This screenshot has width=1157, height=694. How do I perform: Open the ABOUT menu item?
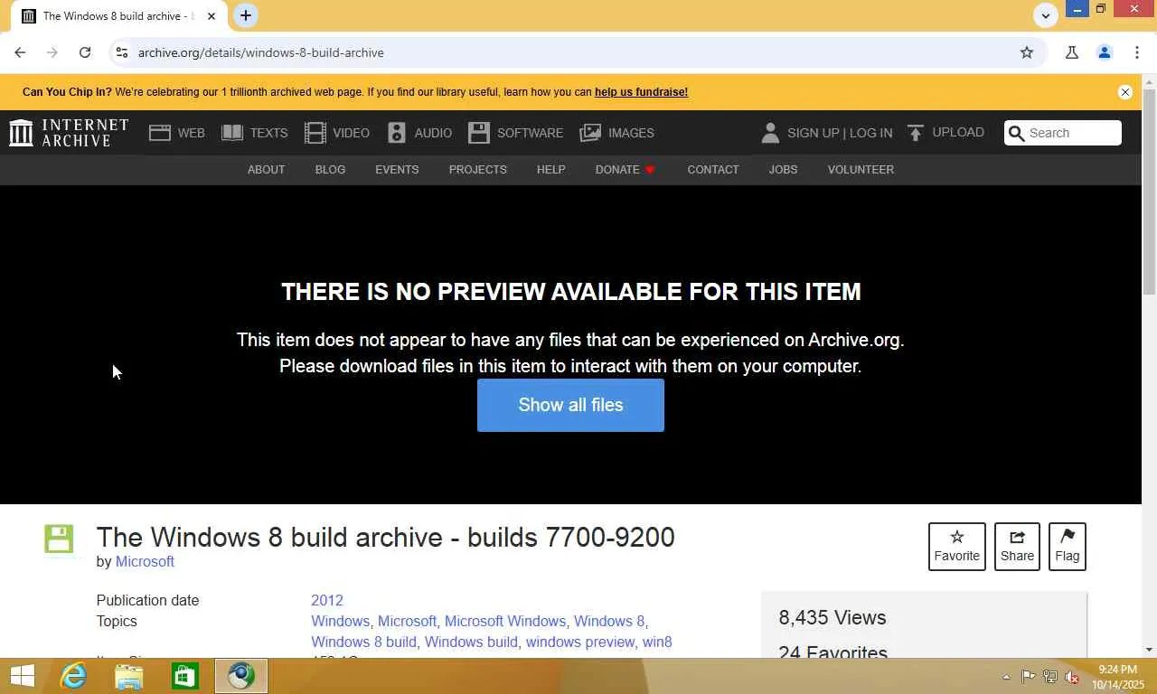click(x=267, y=170)
